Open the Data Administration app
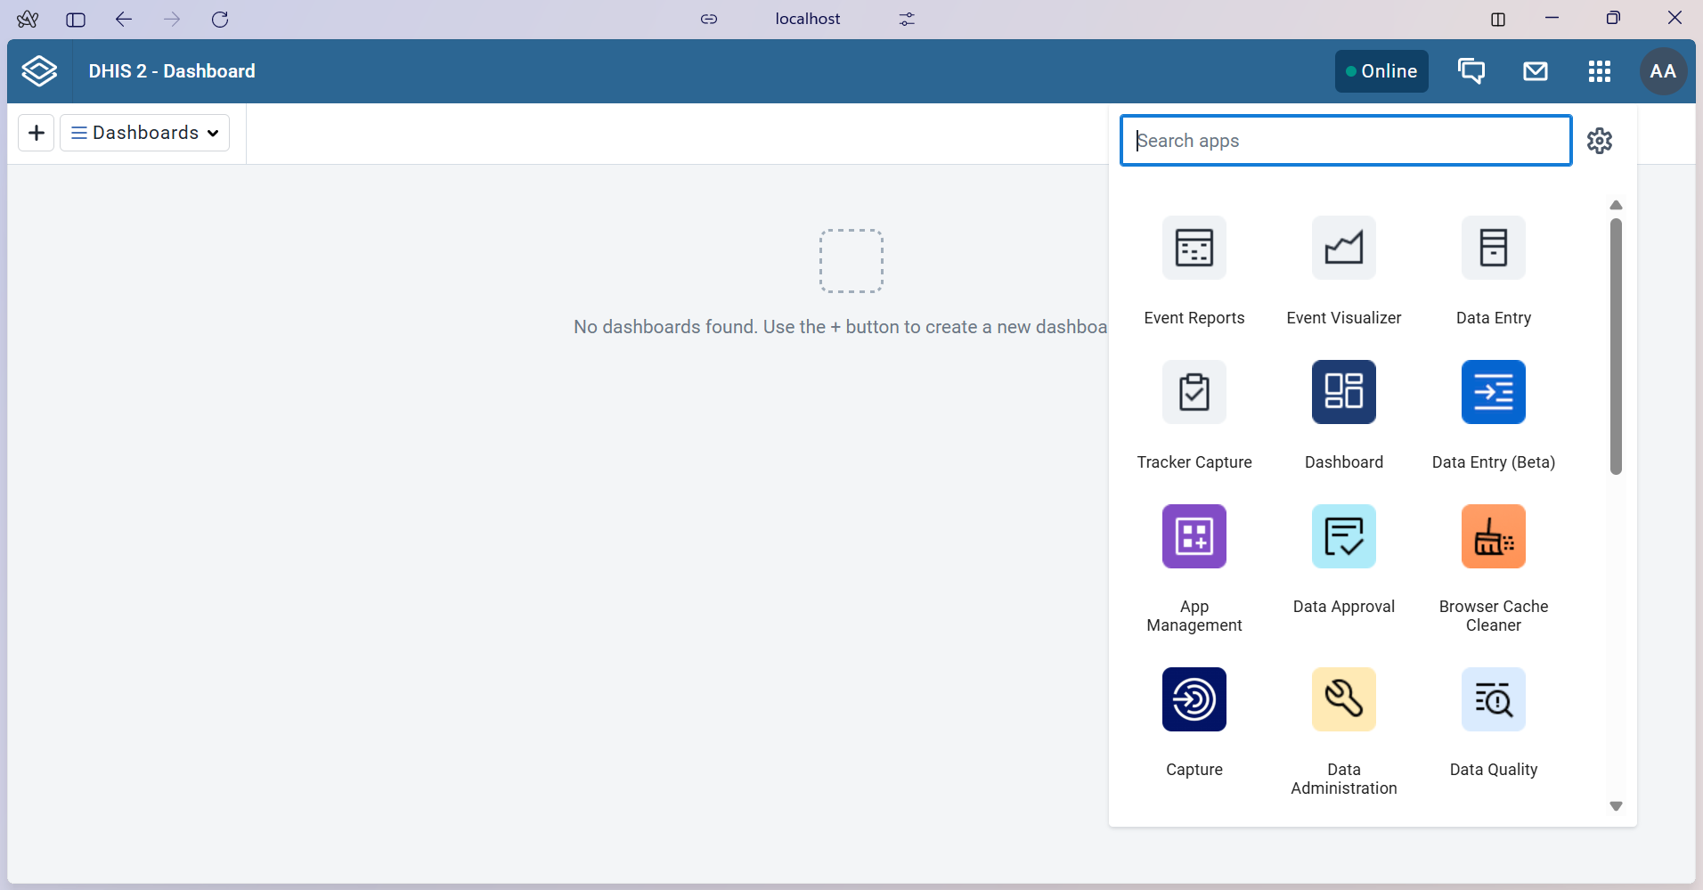Viewport: 1703px width, 890px height. click(x=1344, y=699)
